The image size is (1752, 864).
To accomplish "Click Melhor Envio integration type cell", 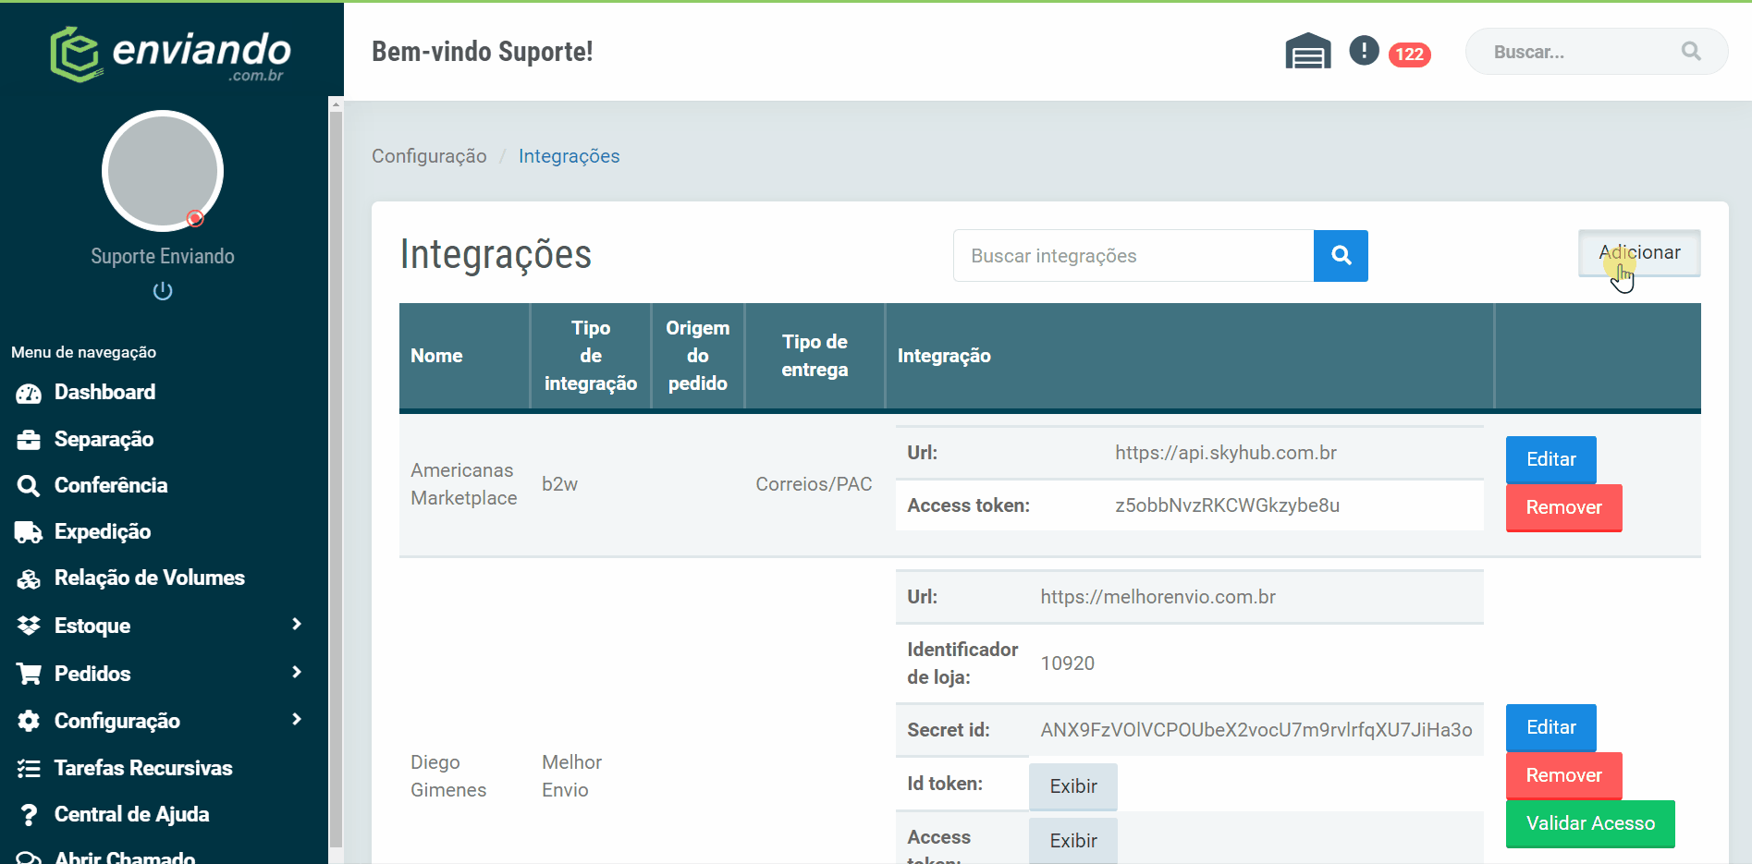I will pos(571,776).
